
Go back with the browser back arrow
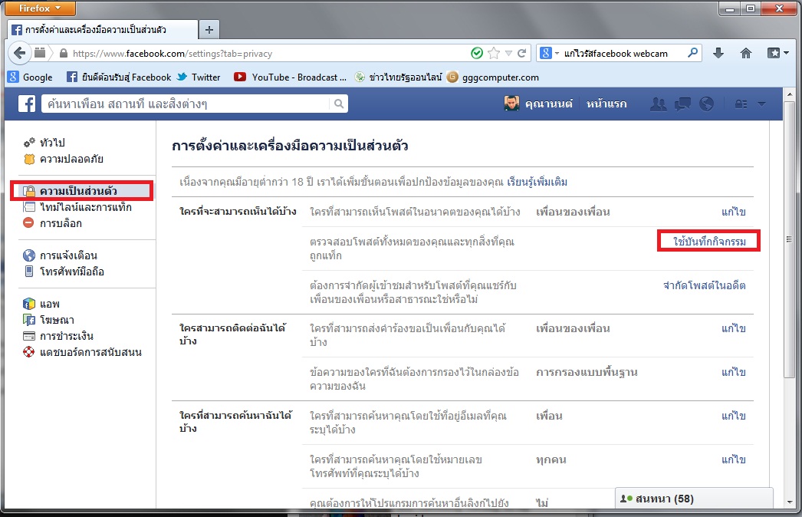click(19, 53)
